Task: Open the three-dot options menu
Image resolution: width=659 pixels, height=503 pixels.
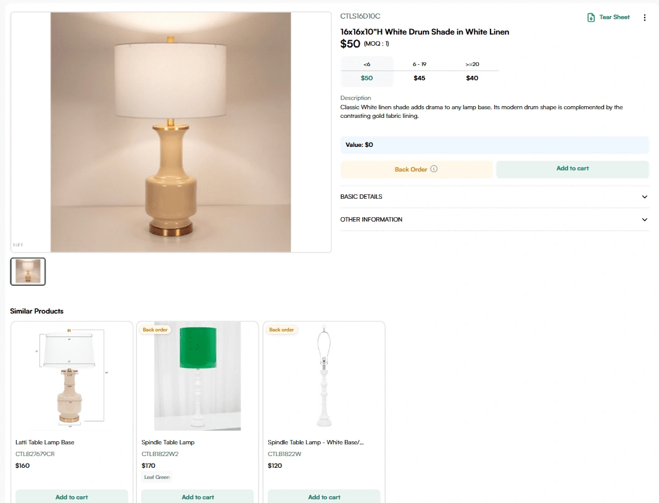Action: click(645, 17)
